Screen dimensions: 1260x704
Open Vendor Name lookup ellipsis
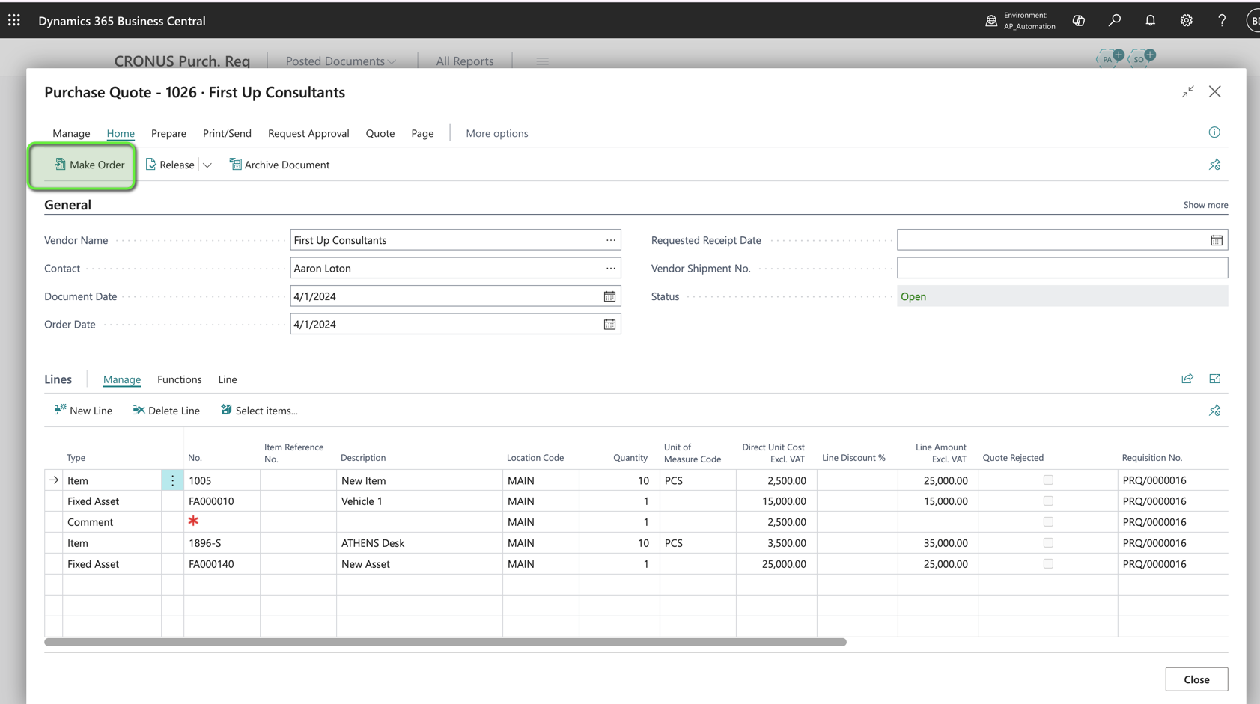[610, 240]
